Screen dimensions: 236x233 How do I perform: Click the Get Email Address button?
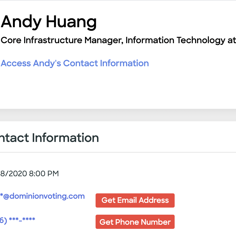pyautogui.click(x=135, y=200)
